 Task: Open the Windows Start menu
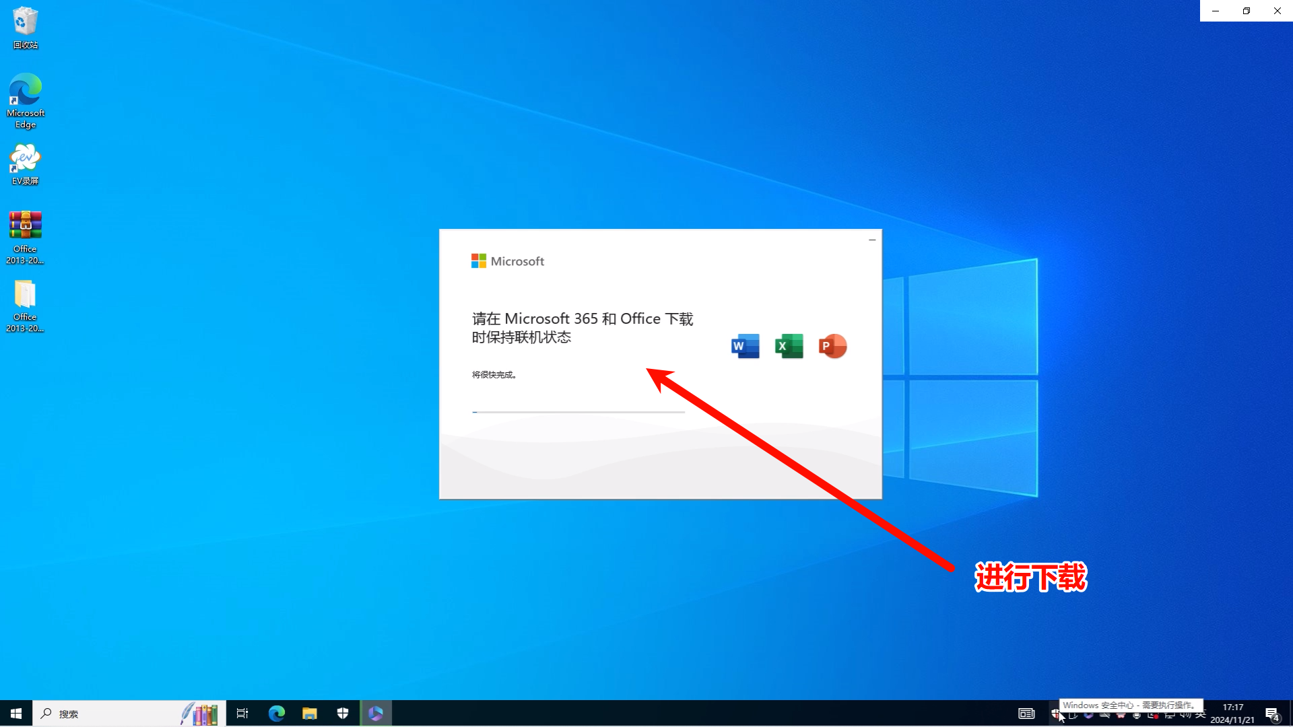point(16,714)
